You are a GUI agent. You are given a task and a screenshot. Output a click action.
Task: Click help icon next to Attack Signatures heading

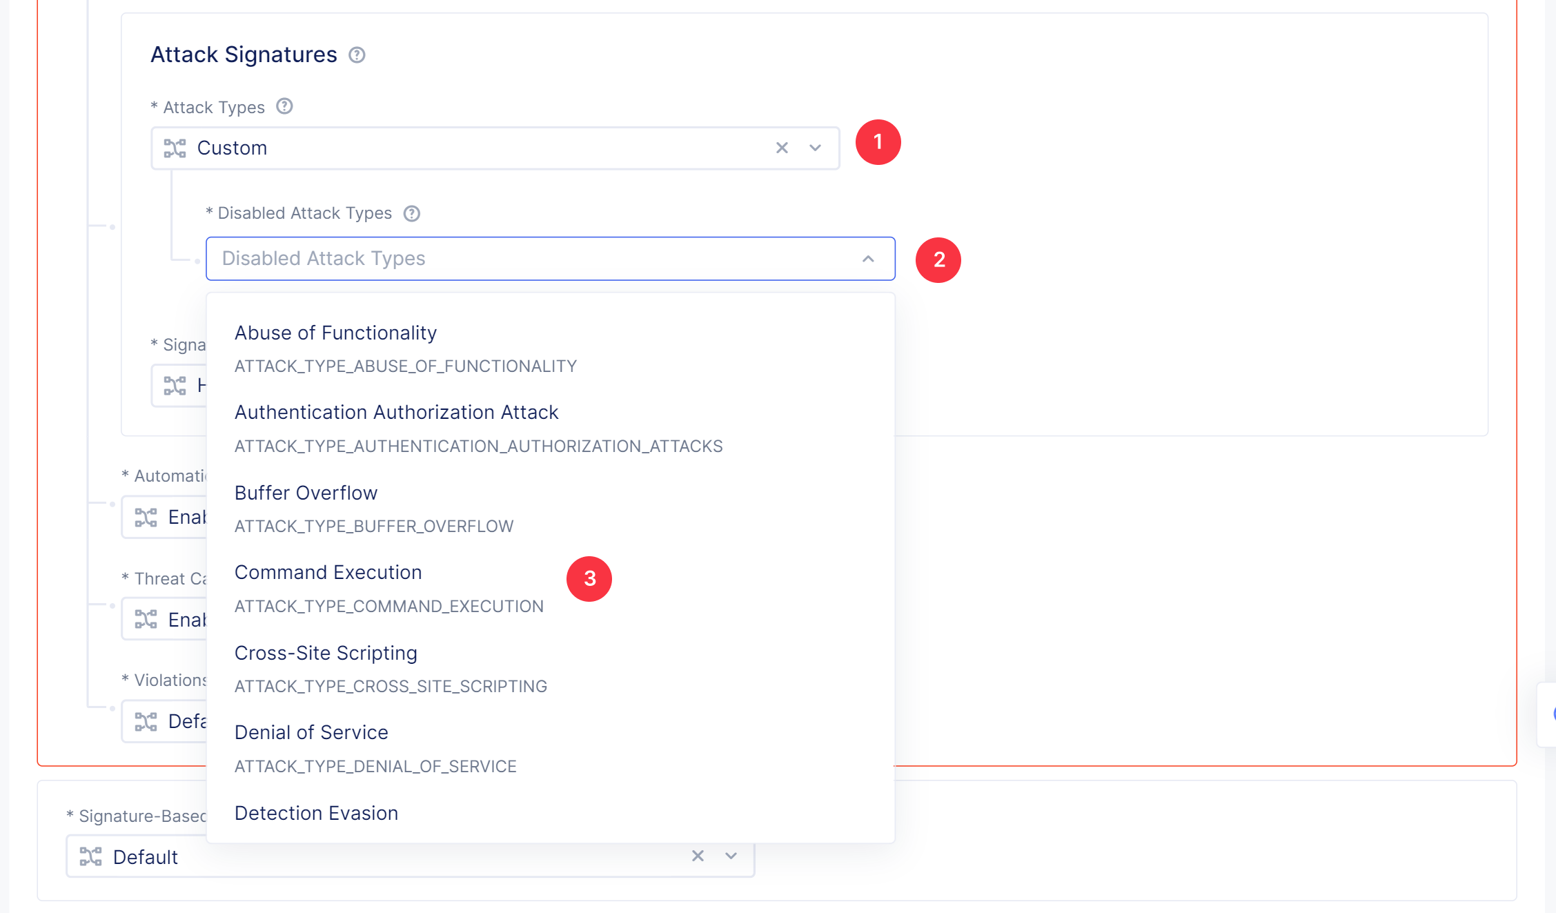coord(357,55)
